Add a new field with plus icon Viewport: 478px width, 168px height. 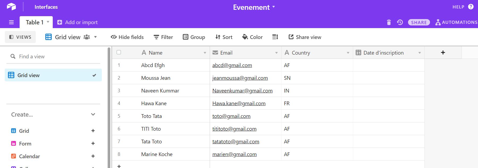click(x=443, y=52)
